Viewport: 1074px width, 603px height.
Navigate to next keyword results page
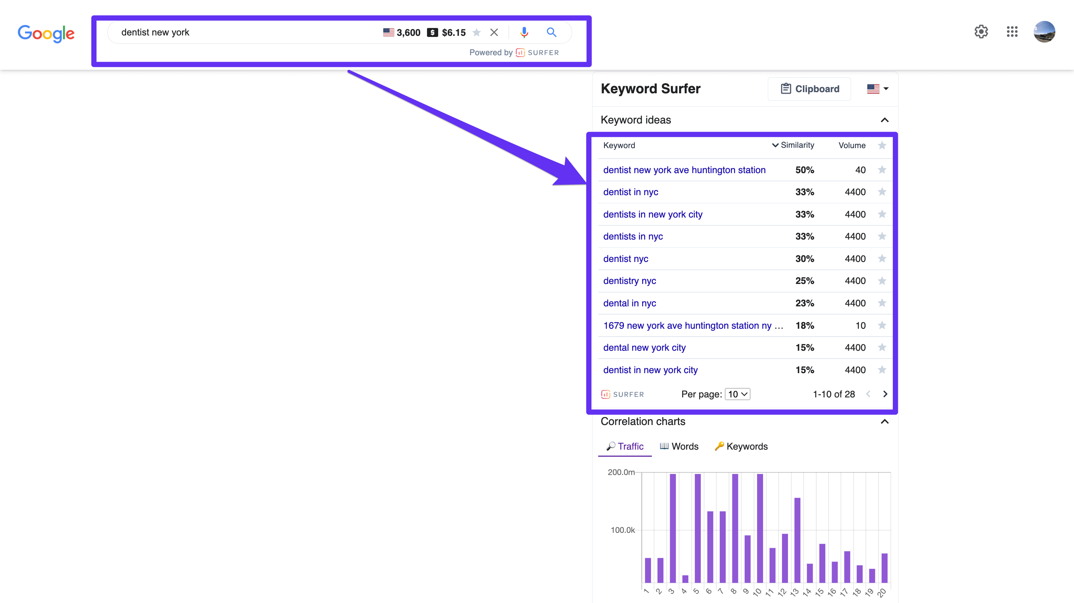pos(886,393)
